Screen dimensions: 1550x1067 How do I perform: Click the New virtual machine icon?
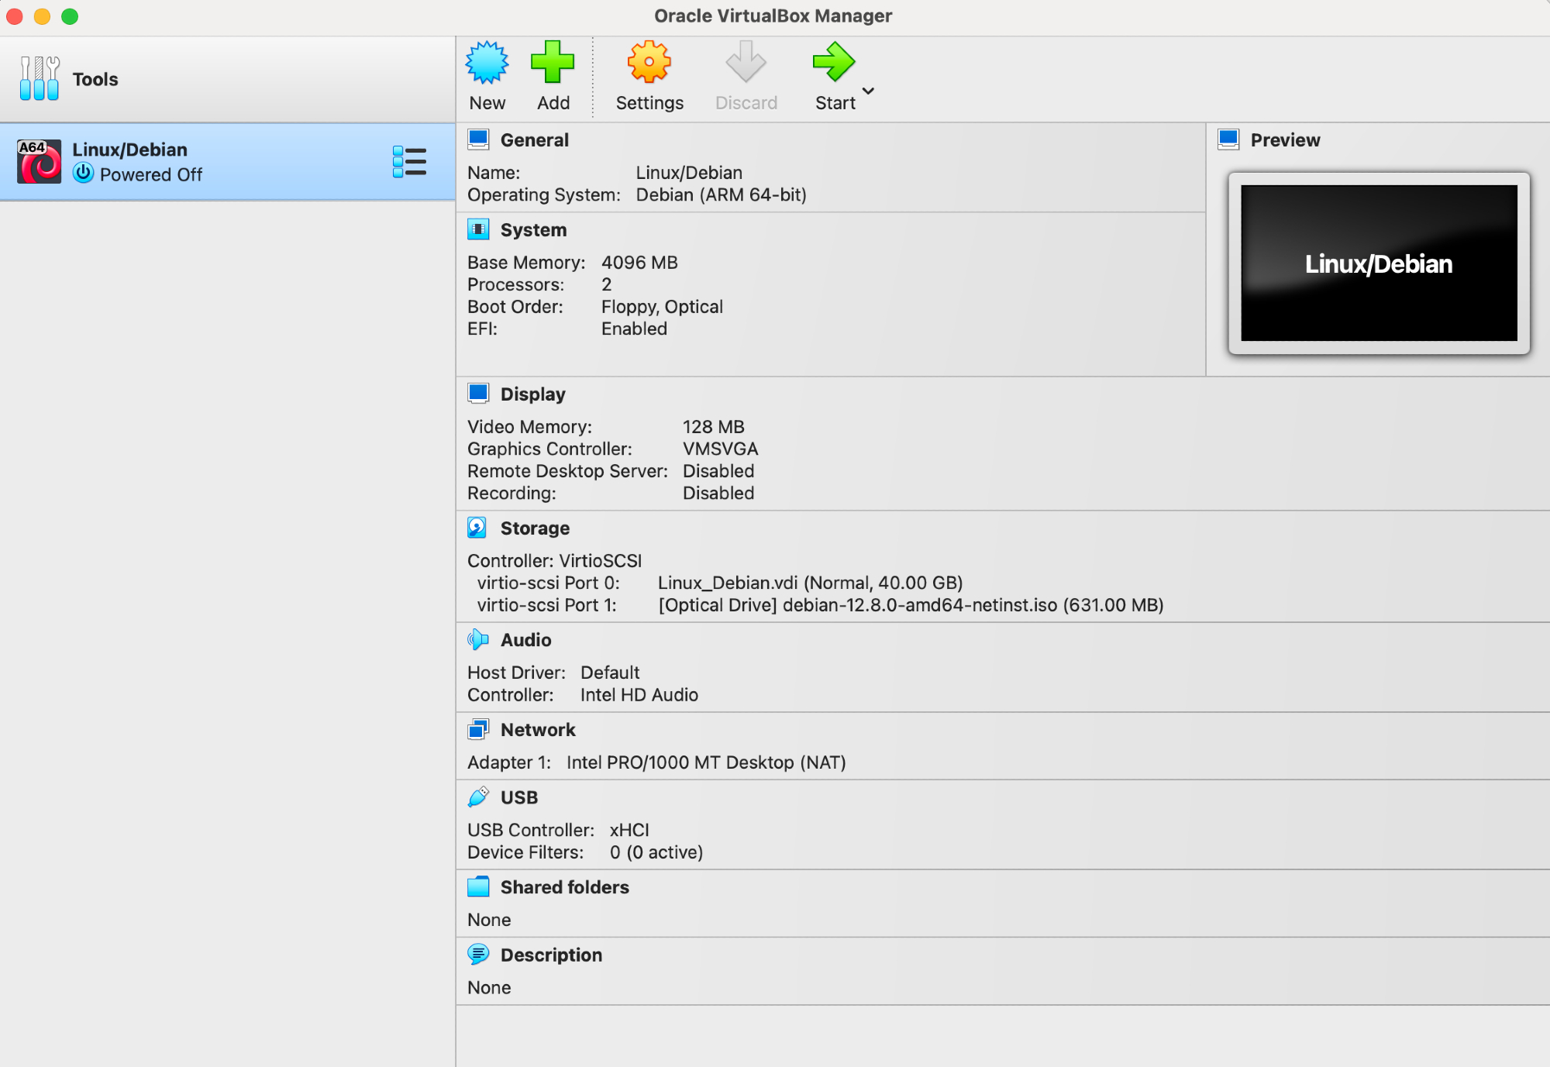[487, 63]
